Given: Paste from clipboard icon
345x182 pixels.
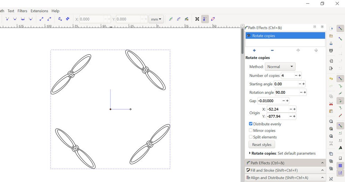Looking at the screenshot, I should pyautogui.click(x=331, y=111).
